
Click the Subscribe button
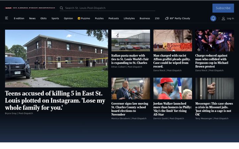click(223, 8)
